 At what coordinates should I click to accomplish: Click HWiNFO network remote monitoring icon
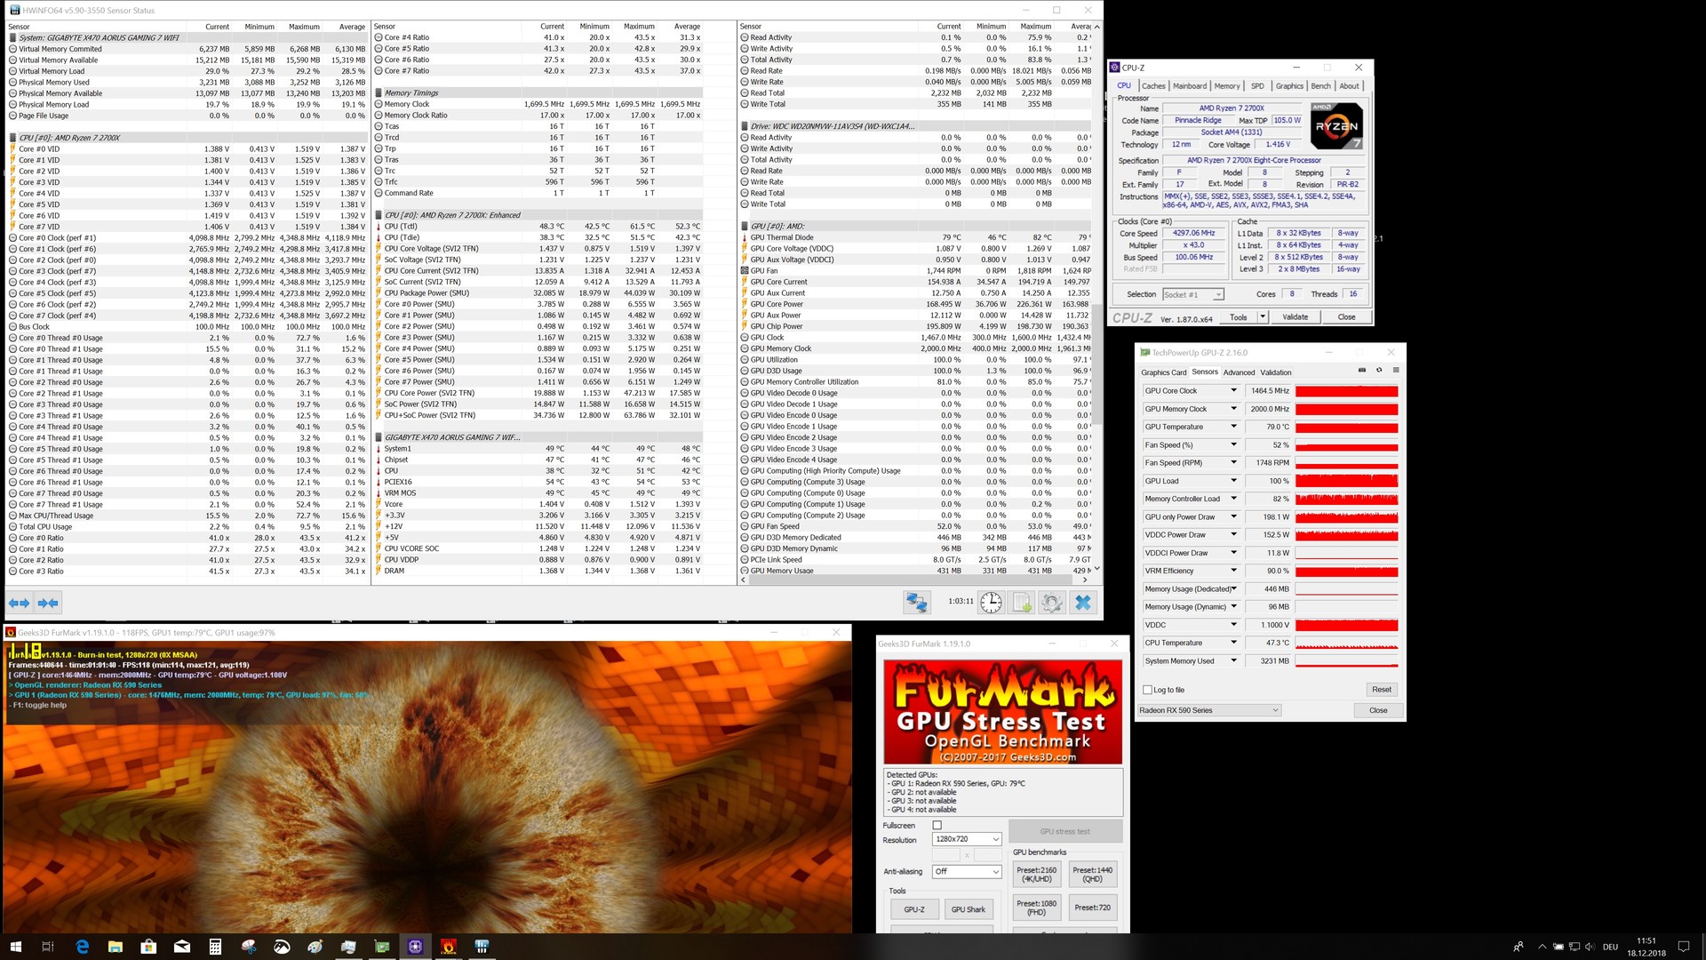tap(917, 603)
